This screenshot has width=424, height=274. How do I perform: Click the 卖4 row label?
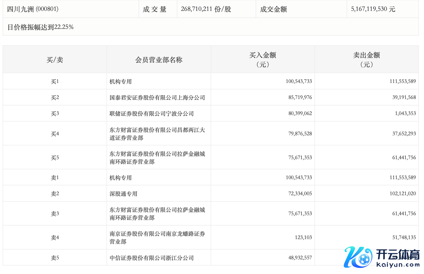point(55,238)
